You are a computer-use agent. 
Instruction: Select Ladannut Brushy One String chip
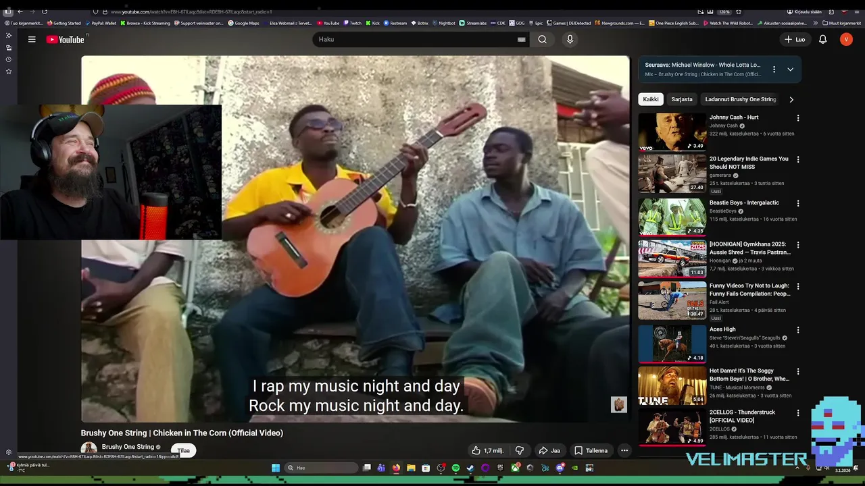(740, 99)
